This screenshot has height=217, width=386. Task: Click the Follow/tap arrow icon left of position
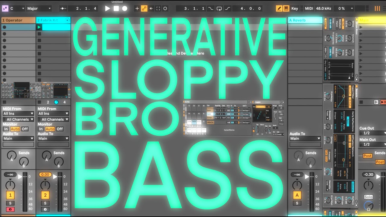(63, 8)
